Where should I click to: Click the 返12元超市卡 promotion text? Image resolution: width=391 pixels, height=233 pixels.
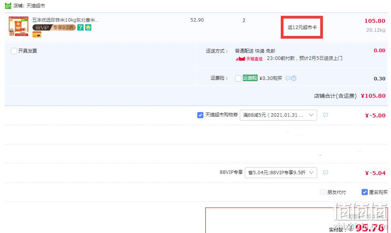(302, 27)
